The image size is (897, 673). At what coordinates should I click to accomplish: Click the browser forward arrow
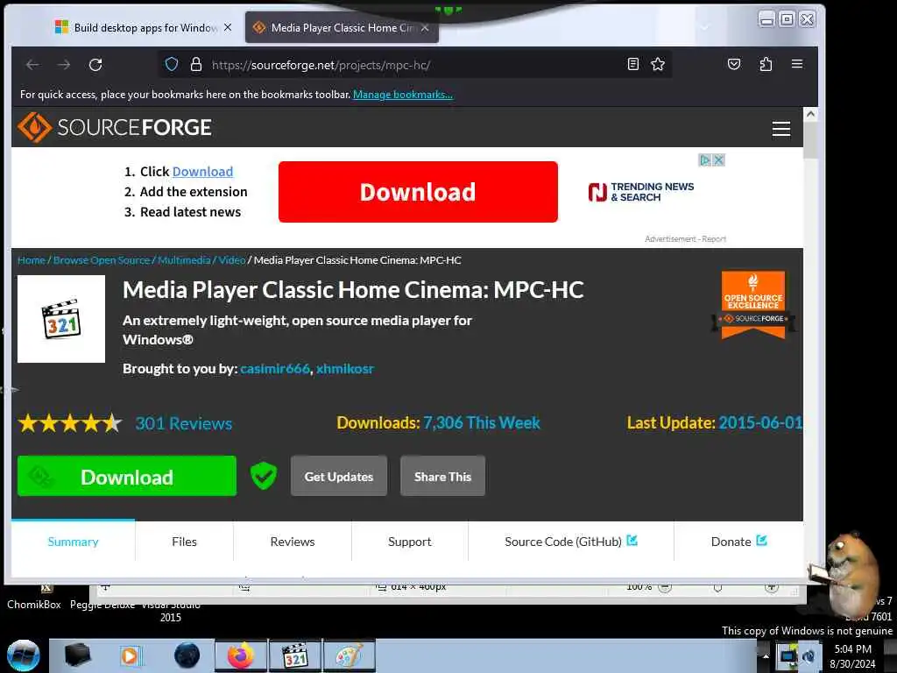(64, 65)
